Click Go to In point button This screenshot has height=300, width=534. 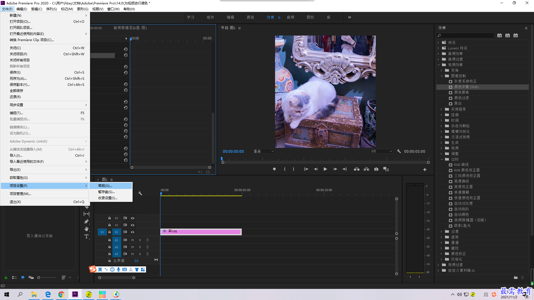pos(306,169)
